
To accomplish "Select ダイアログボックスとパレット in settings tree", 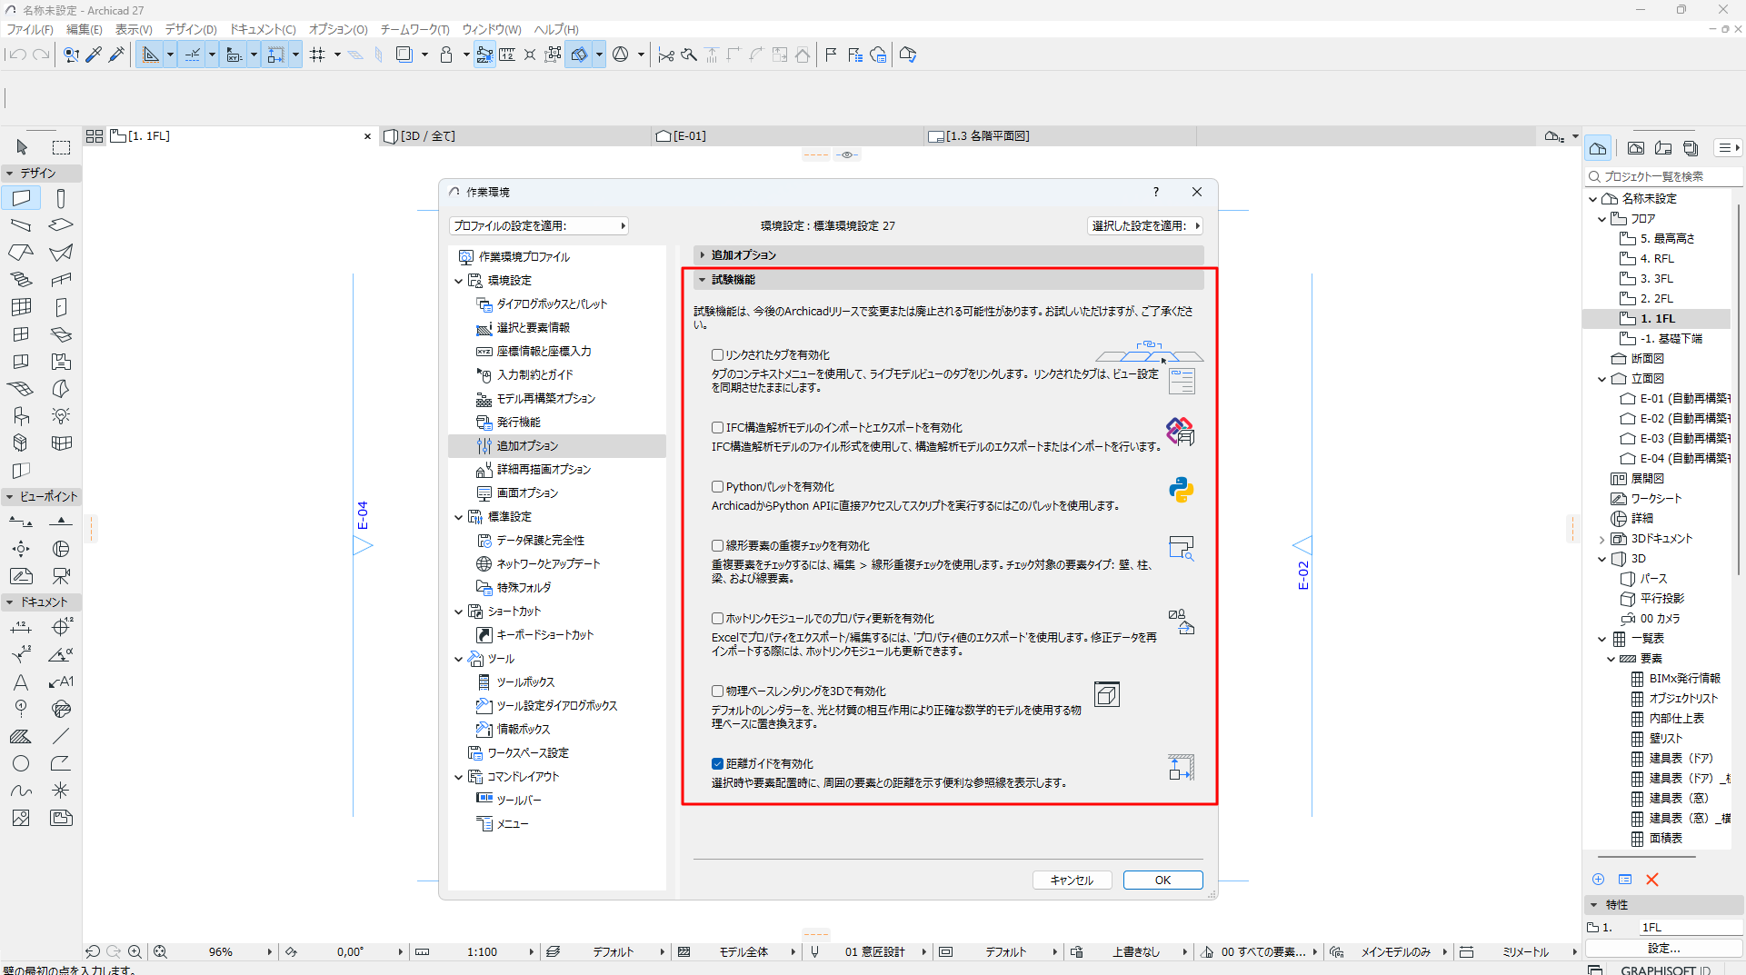I will (551, 304).
